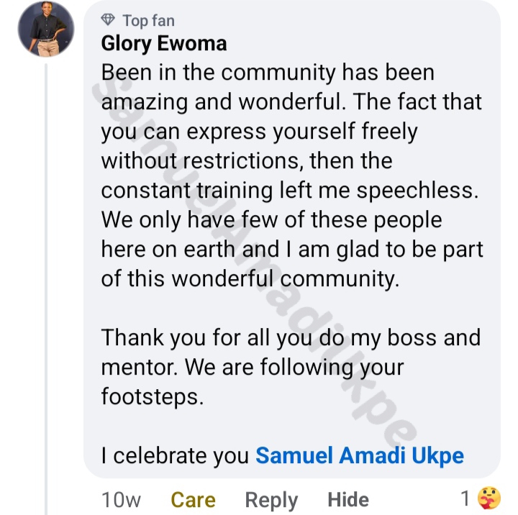The width and height of the screenshot is (518, 515).
Task: Click the "We only have few" sentence
Action: point(271,220)
